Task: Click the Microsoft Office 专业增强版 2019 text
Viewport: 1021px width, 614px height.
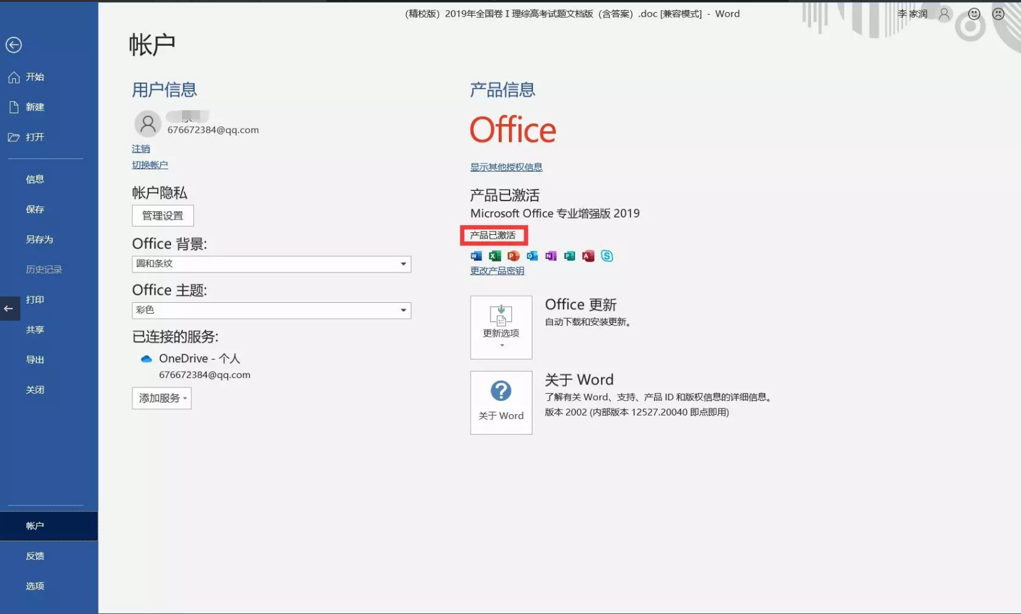Action: (x=555, y=214)
